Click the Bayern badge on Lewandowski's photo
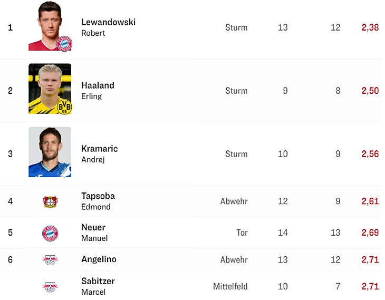The image size is (385, 300). click(64, 43)
